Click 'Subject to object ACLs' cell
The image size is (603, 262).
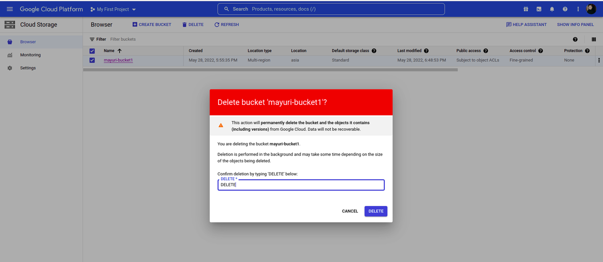[x=478, y=60]
